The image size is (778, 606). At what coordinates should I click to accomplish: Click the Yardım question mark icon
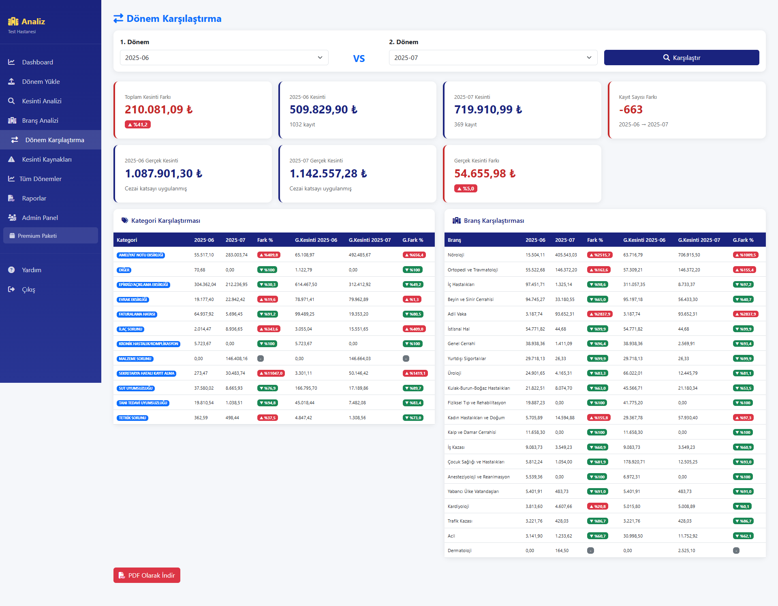tap(11, 270)
